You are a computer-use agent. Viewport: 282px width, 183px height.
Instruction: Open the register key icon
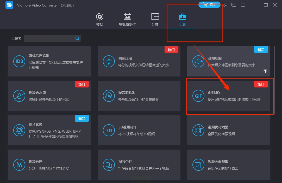tap(225, 5)
